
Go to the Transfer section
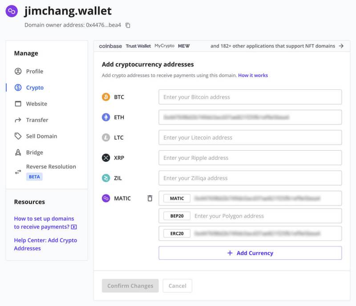tap(37, 120)
